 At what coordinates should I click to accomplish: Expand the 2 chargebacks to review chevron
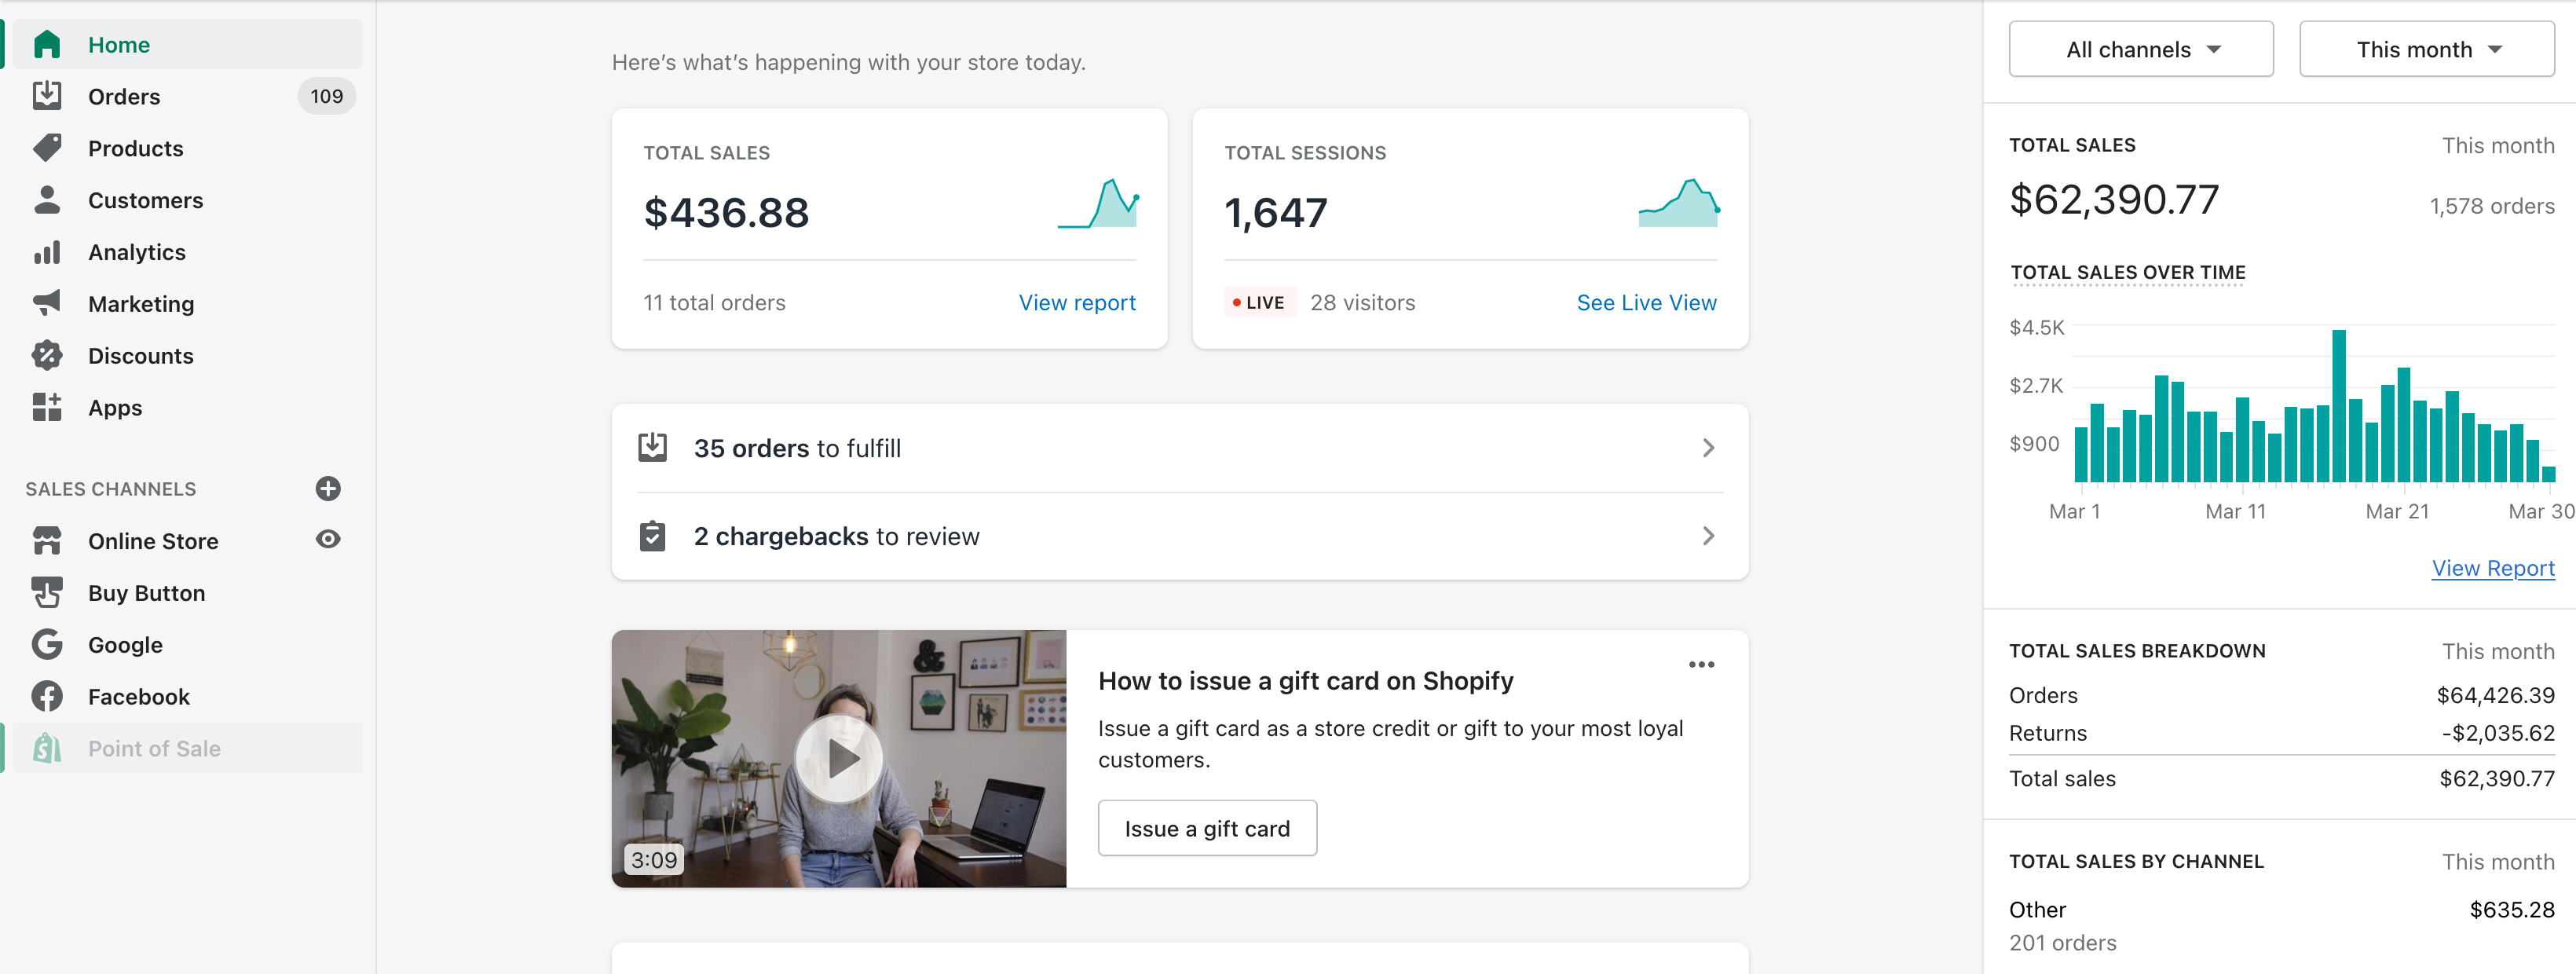point(1708,536)
